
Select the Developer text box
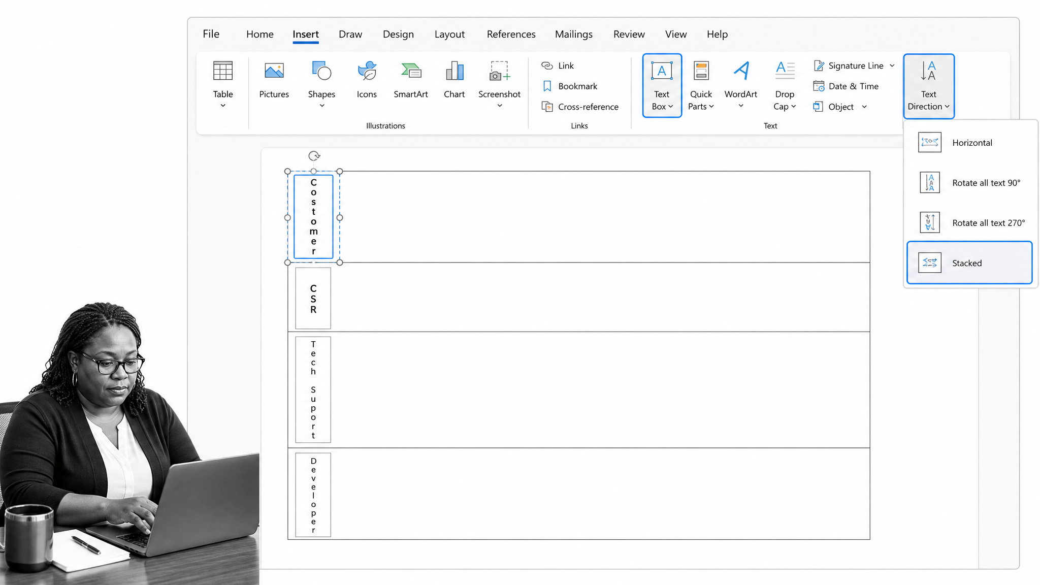coord(313,495)
